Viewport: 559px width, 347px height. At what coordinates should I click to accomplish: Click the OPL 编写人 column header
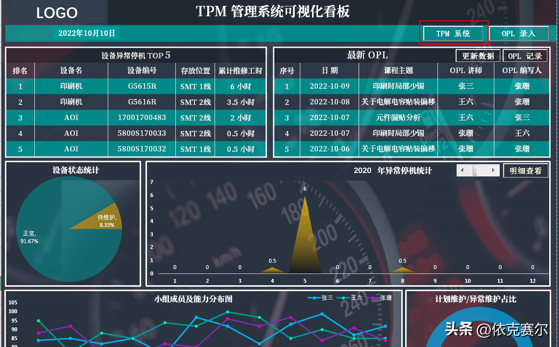pos(522,71)
